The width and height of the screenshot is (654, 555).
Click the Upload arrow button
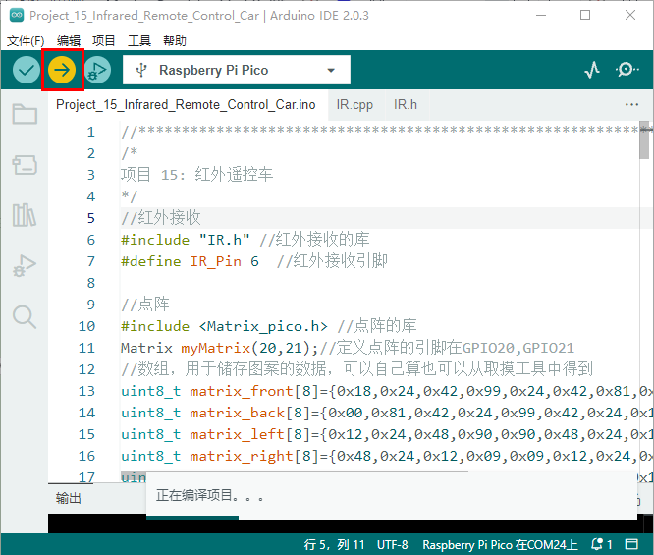62,70
